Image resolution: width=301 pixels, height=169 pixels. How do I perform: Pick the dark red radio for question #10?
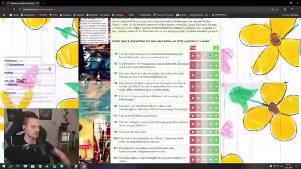[x=192, y=140]
